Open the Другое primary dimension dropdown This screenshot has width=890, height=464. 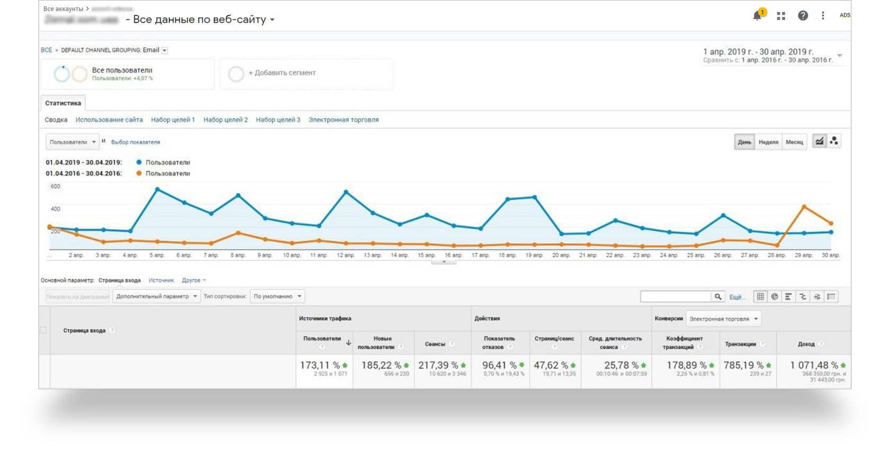click(193, 280)
